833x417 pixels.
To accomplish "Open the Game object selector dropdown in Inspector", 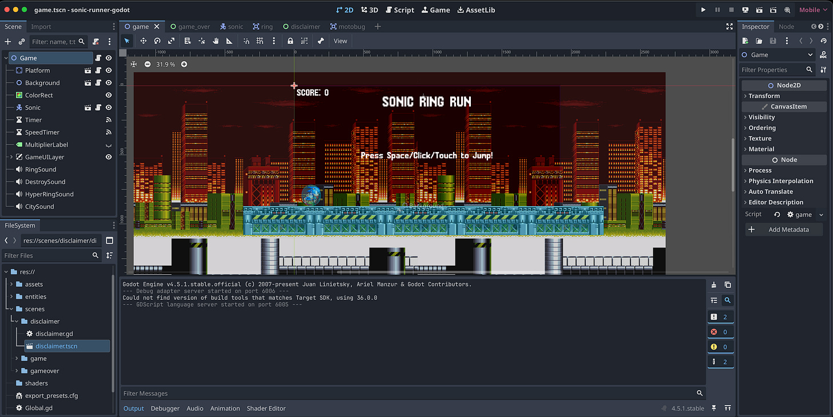I will [x=778, y=55].
